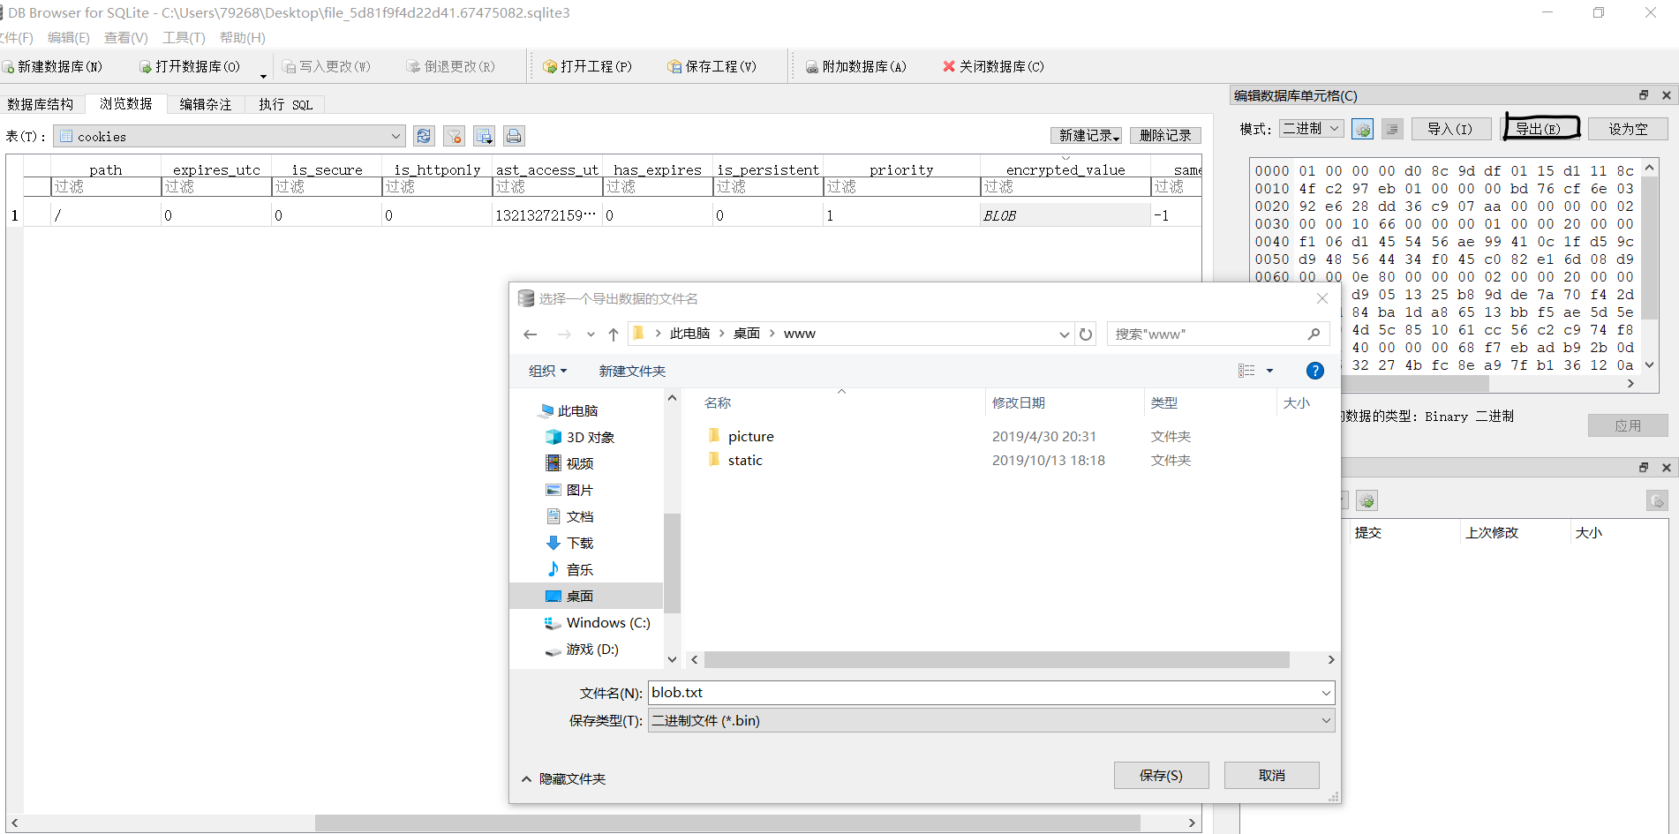Change view layout icon in dialog
The width and height of the screenshot is (1679, 834).
(x=1246, y=371)
